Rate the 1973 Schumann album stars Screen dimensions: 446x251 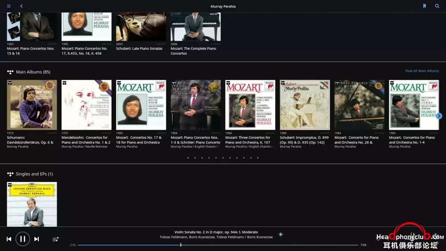pos(52,133)
